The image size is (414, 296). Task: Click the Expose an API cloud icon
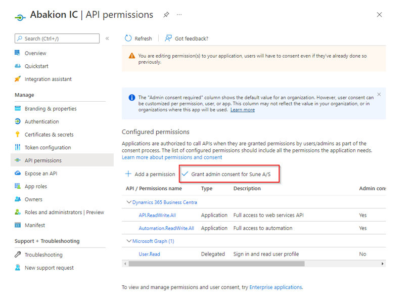pyautogui.click(x=17, y=173)
